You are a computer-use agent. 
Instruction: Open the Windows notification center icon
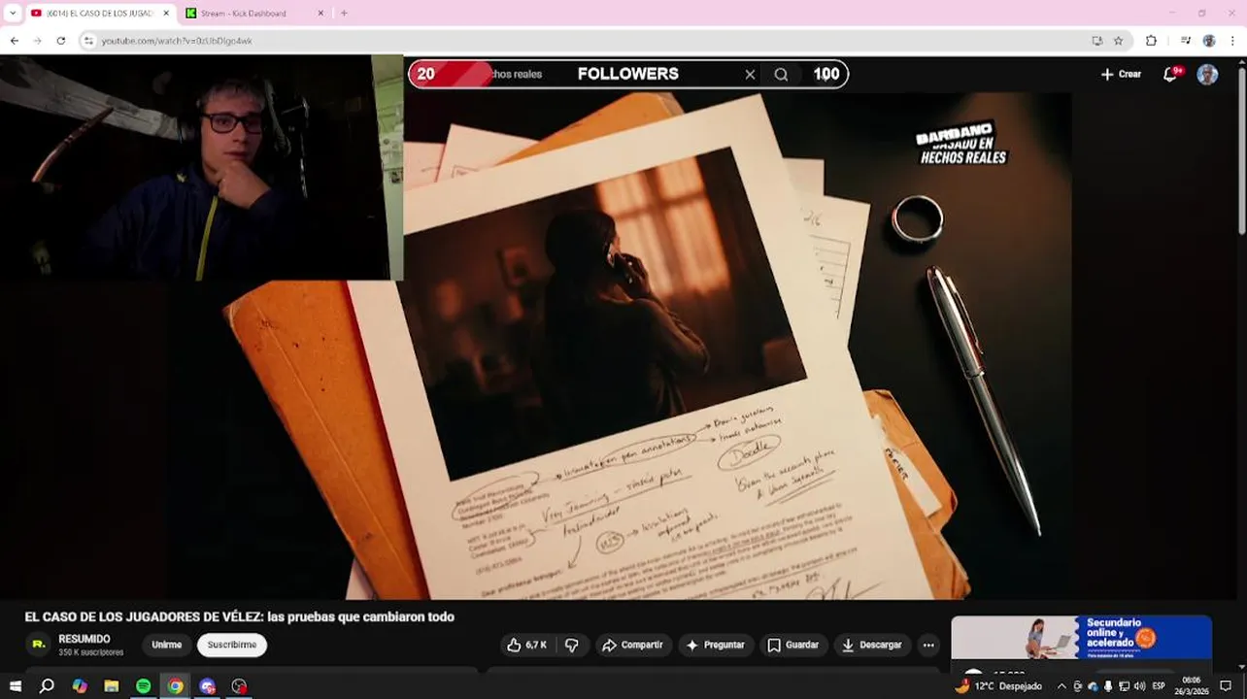(x=1226, y=685)
